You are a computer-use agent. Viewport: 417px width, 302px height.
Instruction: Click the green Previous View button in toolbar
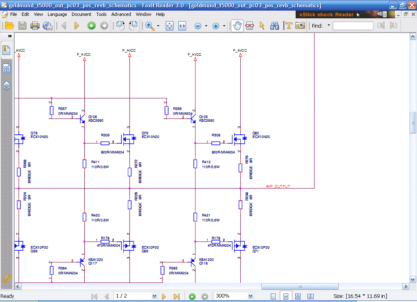coord(92,26)
